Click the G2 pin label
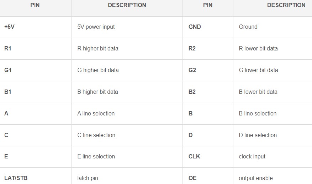 click(192, 70)
